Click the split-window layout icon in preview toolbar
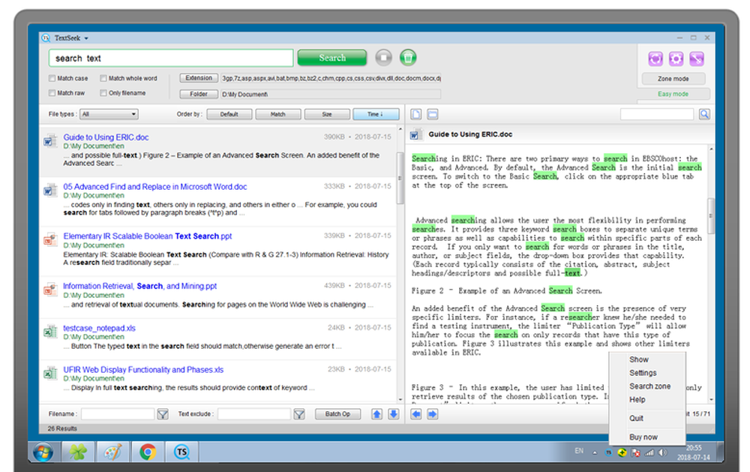This screenshot has width=750, height=472. click(433, 114)
